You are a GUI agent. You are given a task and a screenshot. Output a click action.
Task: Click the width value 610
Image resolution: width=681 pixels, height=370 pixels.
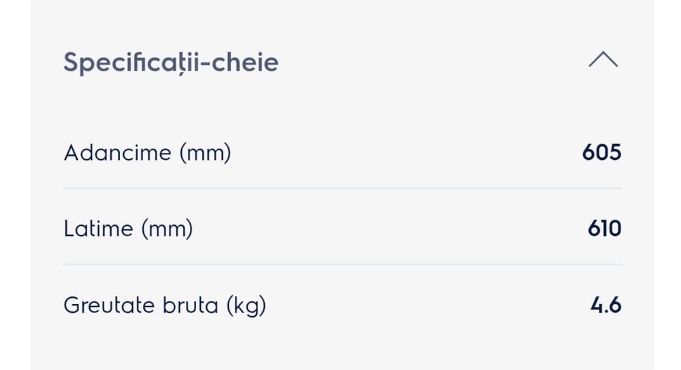click(604, 229)
